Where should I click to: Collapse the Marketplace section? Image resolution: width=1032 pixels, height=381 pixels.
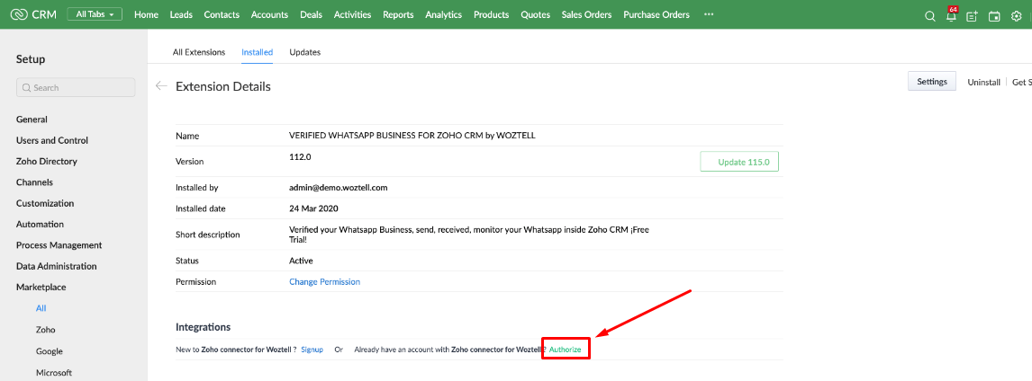tap(41, 287)
